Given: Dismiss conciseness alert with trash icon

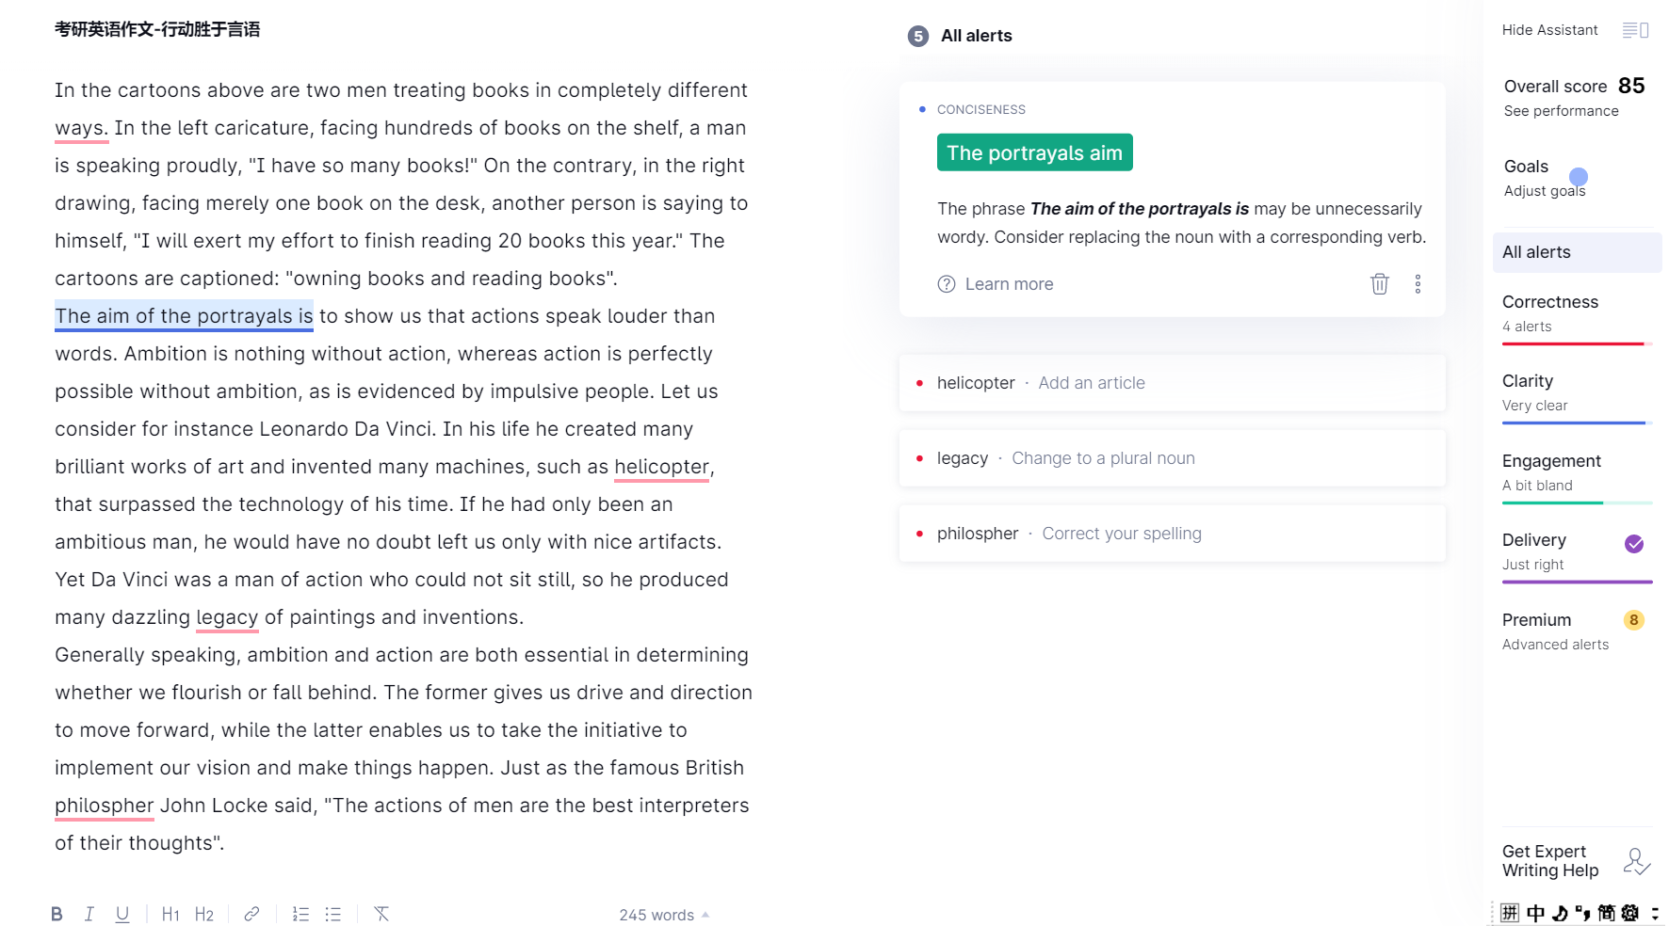Looking at the screenshot, I should point(1379,284).
